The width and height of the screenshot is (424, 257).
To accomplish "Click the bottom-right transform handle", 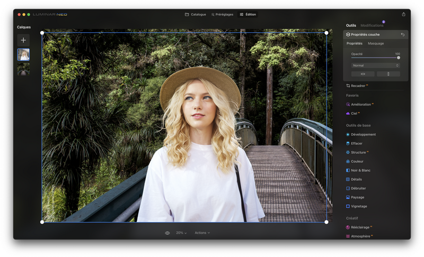I will click(326, 222).
